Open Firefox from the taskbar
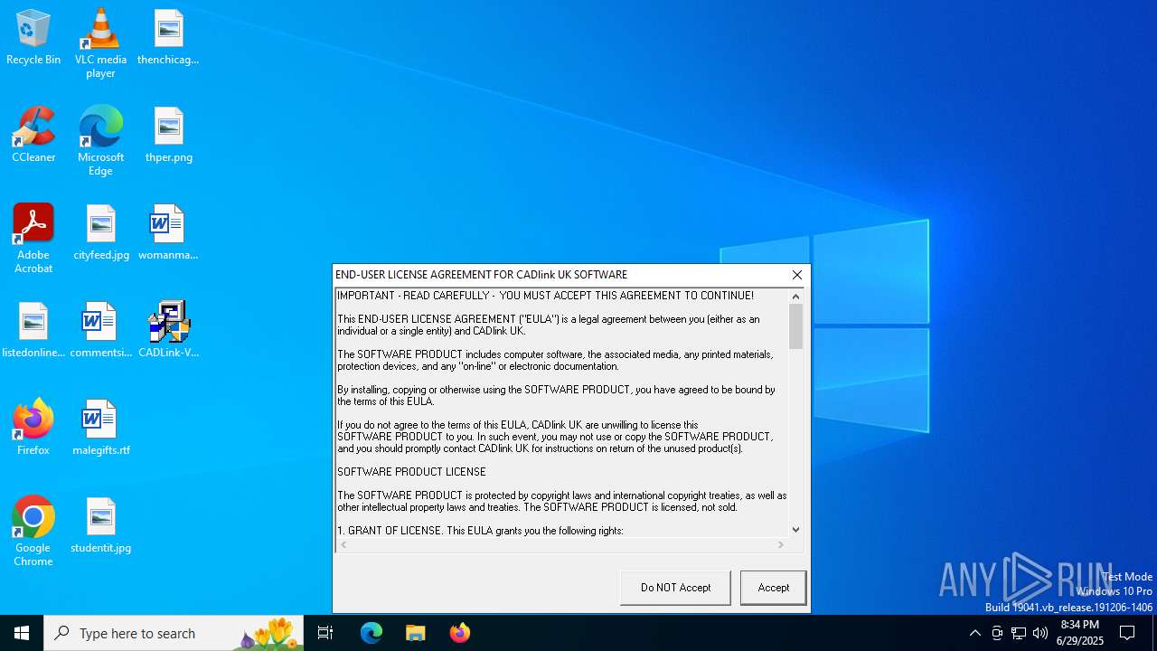 [460, 633]
